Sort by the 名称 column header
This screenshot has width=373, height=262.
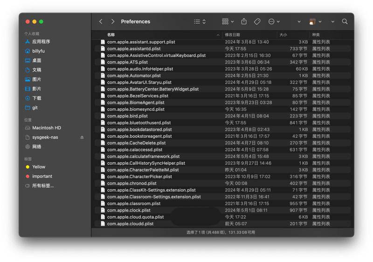click(x=111, y=35)
